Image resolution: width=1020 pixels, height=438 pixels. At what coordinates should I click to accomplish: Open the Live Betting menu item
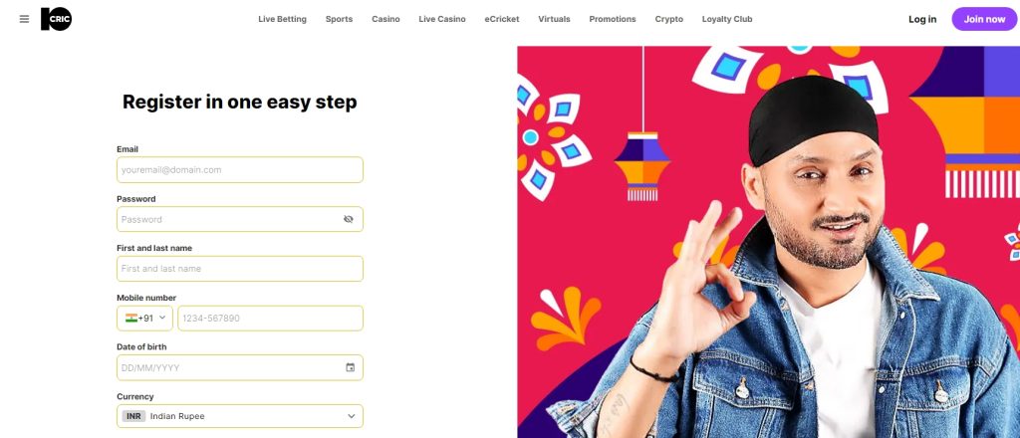(282, 19)
